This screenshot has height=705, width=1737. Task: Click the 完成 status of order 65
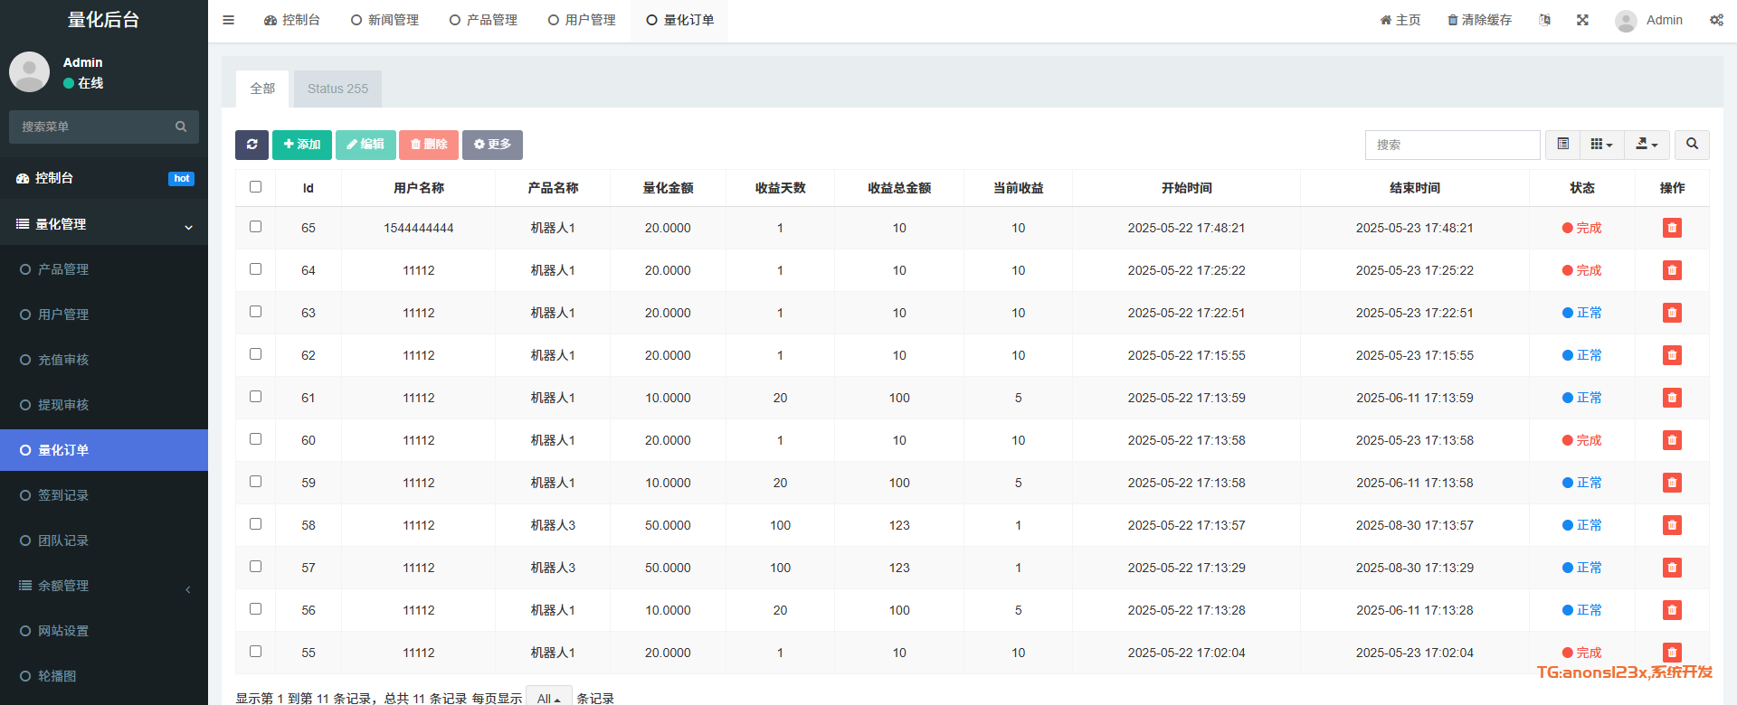(x=1581, y=228)
